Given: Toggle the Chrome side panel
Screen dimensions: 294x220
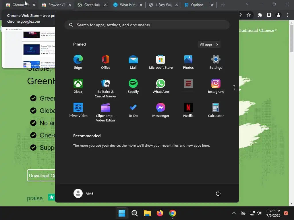Looking at the screenshot, I should click(269, 15).
